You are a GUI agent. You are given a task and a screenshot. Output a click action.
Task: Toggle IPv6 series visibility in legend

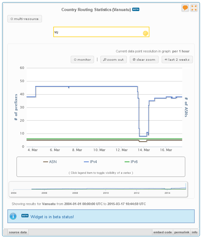(131, 162)
